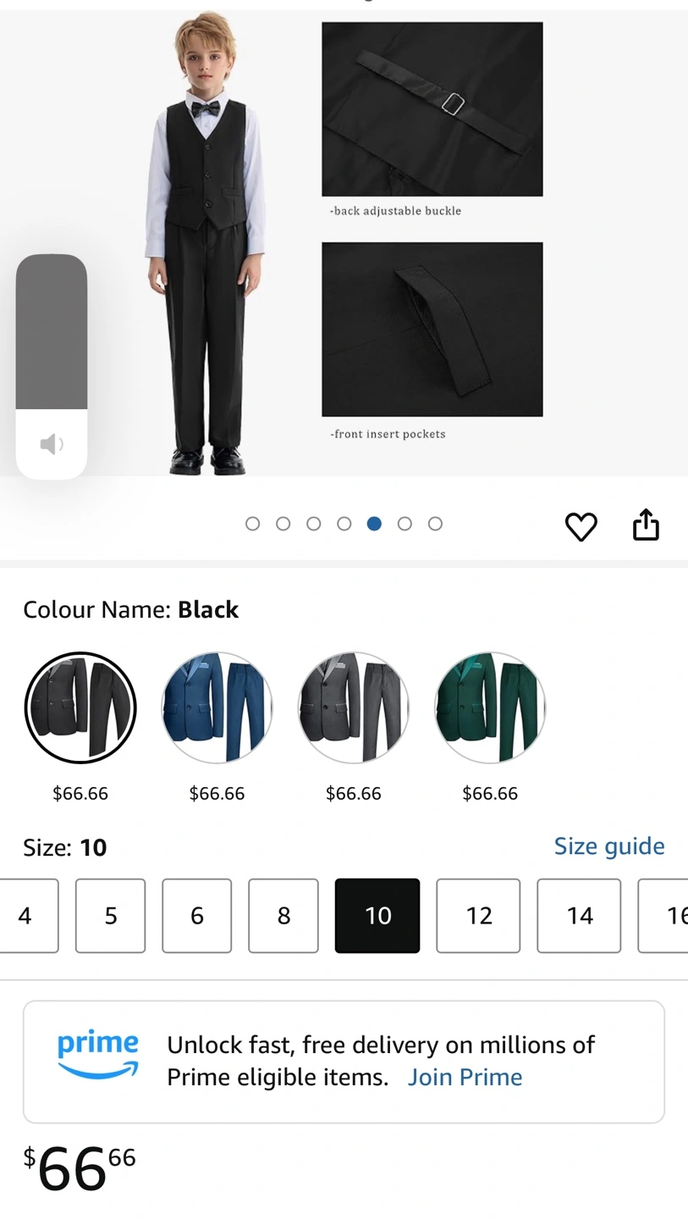
Task: Open the share icon
Action: 646,524
